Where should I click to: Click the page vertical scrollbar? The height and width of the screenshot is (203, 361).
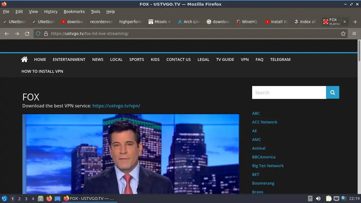(x=359, y=50)
